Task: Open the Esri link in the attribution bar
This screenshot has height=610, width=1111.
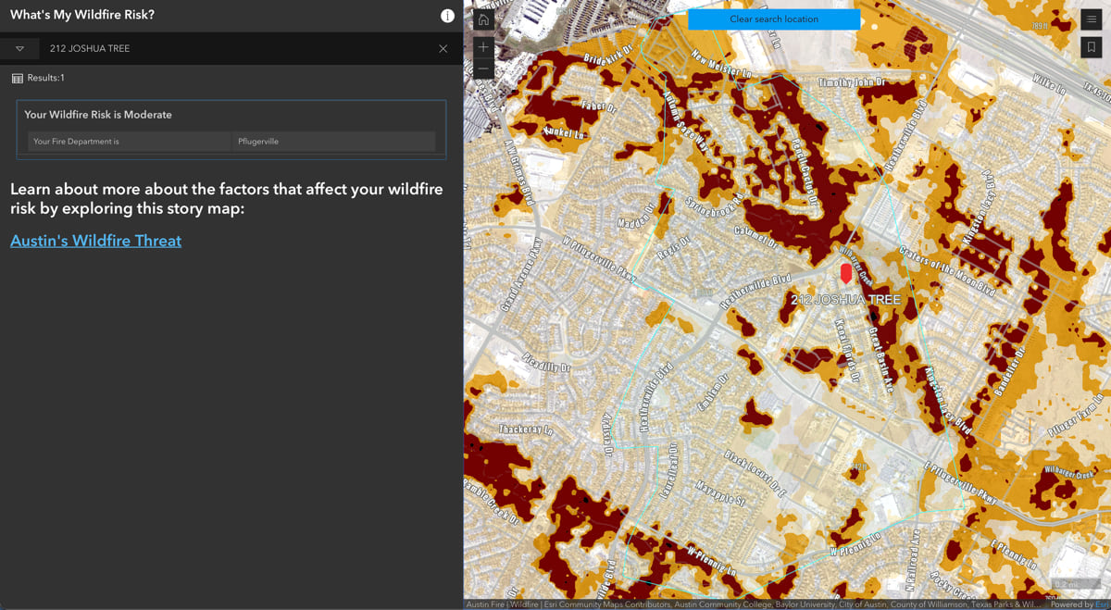Action: tap(1102, 603)
